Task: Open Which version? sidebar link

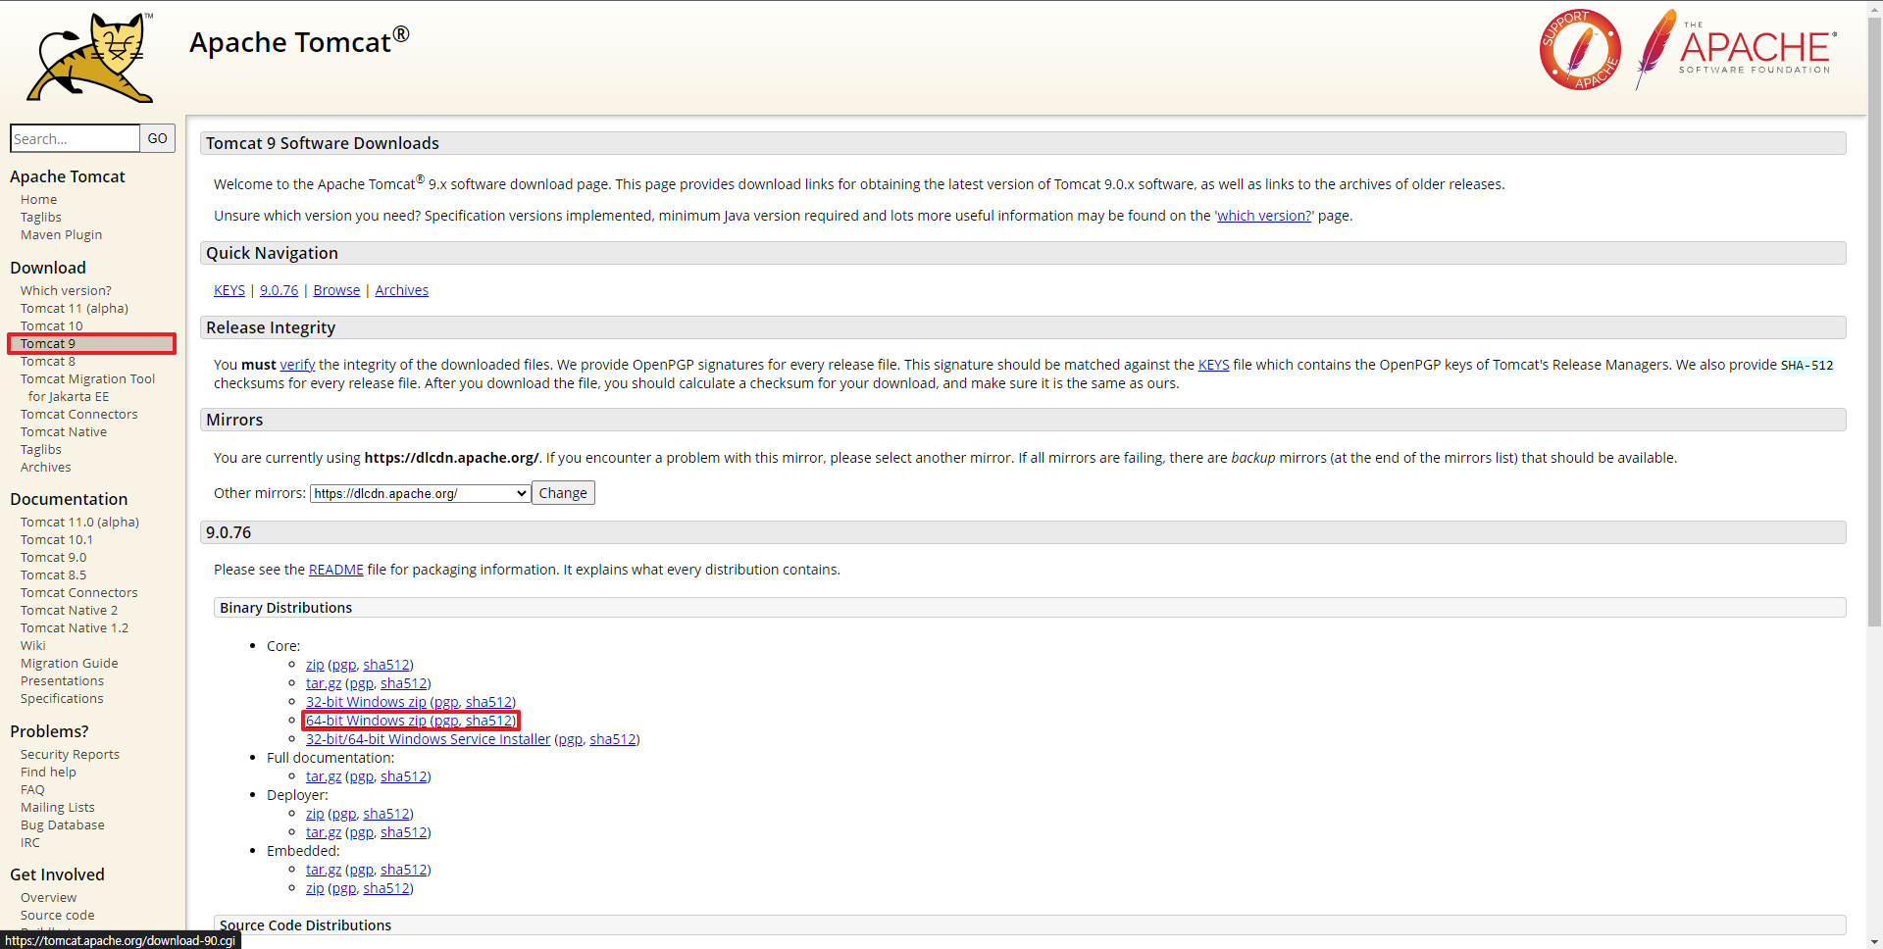Action: click(x=66, y=290)
